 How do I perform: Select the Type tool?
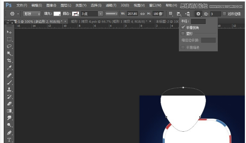click(9, 140)
